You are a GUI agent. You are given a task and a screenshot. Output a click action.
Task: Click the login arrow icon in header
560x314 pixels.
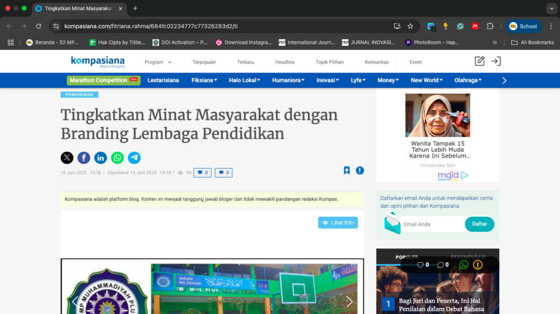[x=496, y=62]
